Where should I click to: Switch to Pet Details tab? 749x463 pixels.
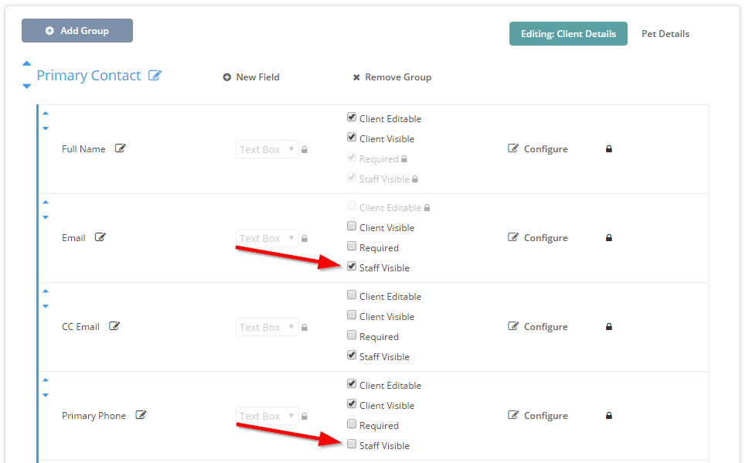pos(665,34)
